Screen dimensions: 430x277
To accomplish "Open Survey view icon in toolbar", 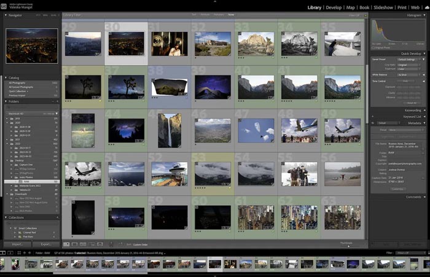I will (92, 244).
